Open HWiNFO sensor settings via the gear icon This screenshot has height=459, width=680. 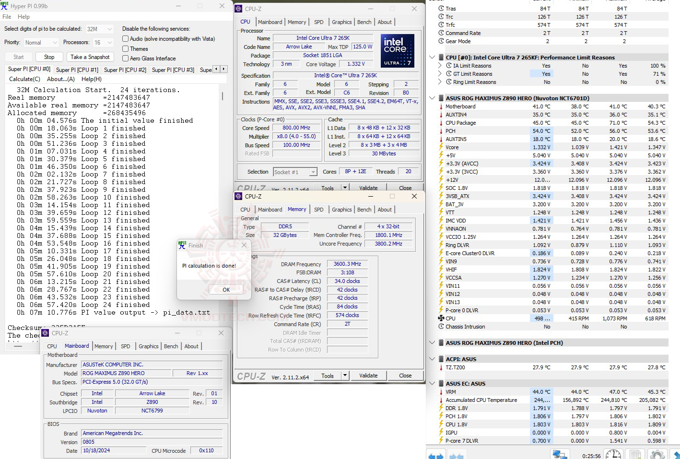click(657, 454)
